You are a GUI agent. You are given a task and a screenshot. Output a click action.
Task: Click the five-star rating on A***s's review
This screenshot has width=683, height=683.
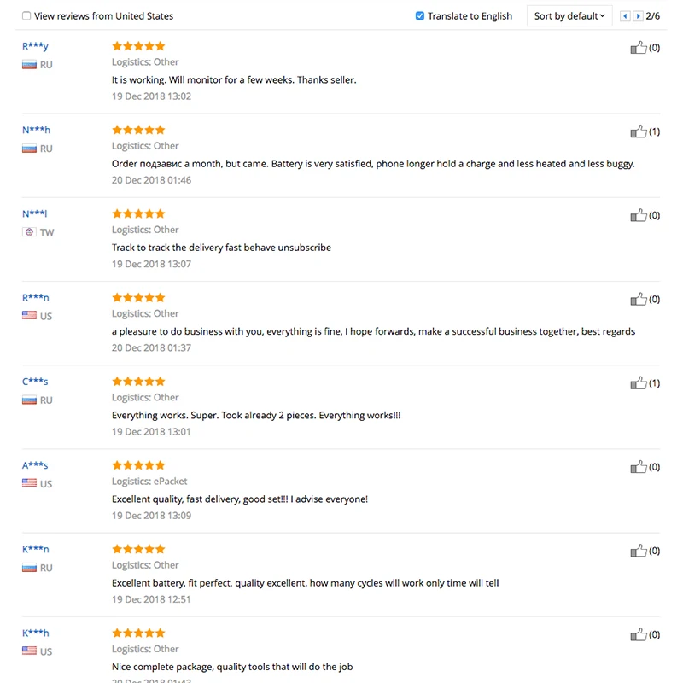tap(138, 465)
